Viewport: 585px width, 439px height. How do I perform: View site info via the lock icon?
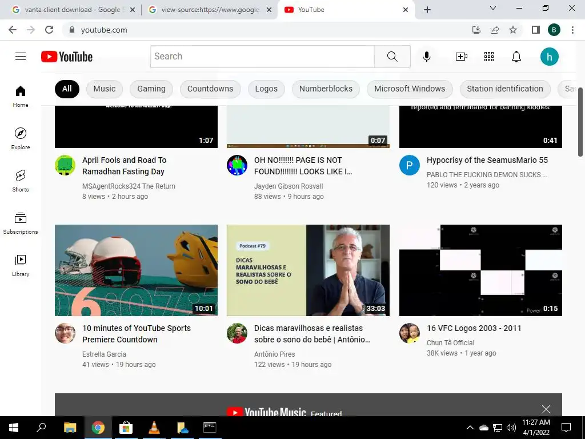pos(72,30)
